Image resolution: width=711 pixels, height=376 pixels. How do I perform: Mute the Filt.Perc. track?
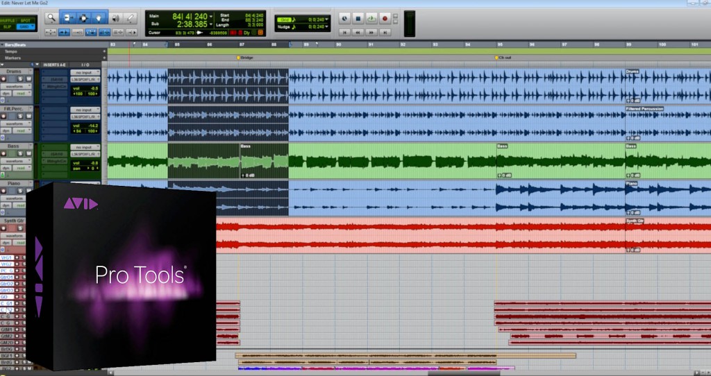pos(28,117)
